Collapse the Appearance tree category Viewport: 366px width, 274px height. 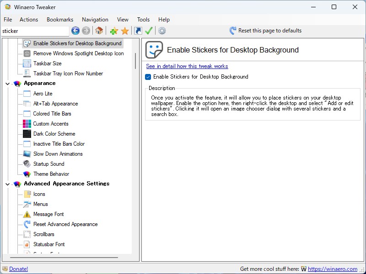tap(7, 84)
